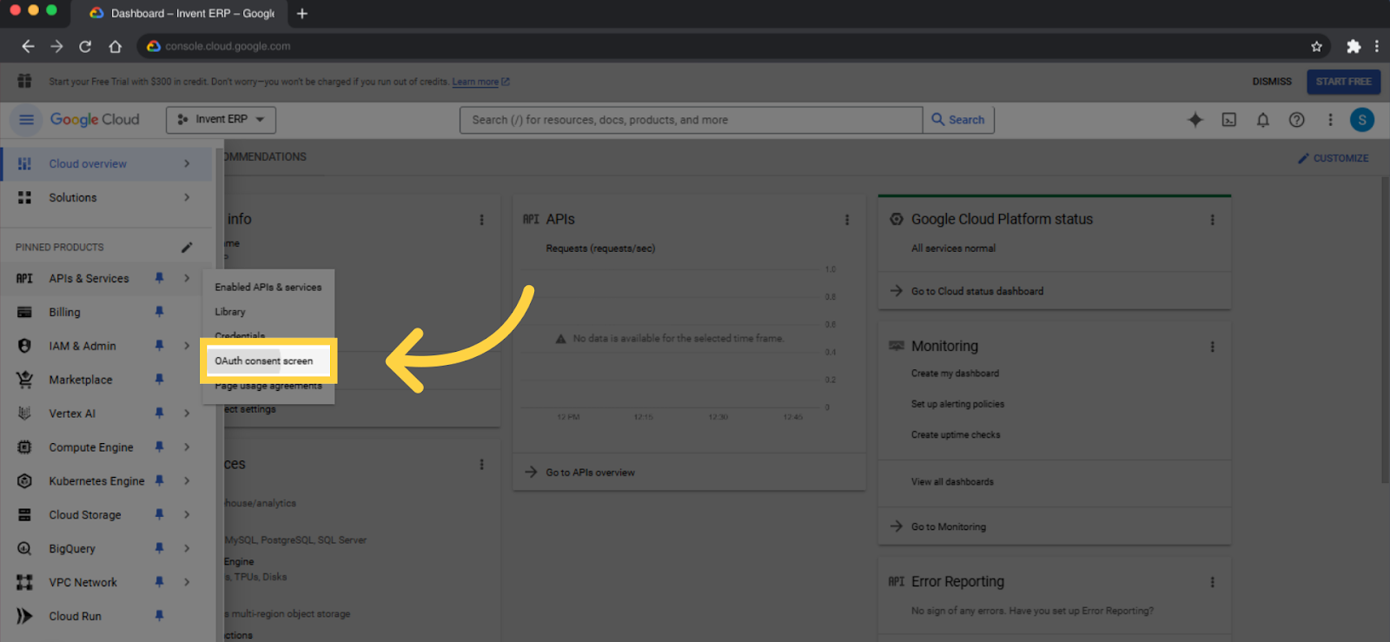
Task: Open Gemini AI sparkle assistant icon
Action: pyautogui.click(x=1195, y=120)
